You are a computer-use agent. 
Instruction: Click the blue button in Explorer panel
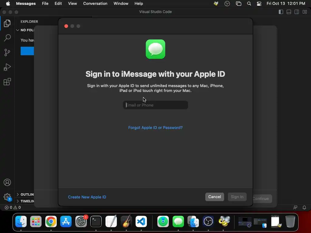click(x=27, y=51)
